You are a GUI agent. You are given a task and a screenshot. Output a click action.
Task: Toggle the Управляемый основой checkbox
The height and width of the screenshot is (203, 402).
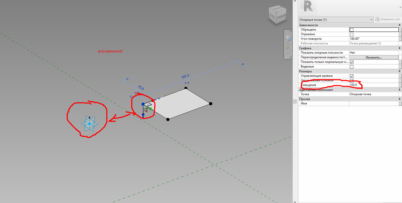352,81
